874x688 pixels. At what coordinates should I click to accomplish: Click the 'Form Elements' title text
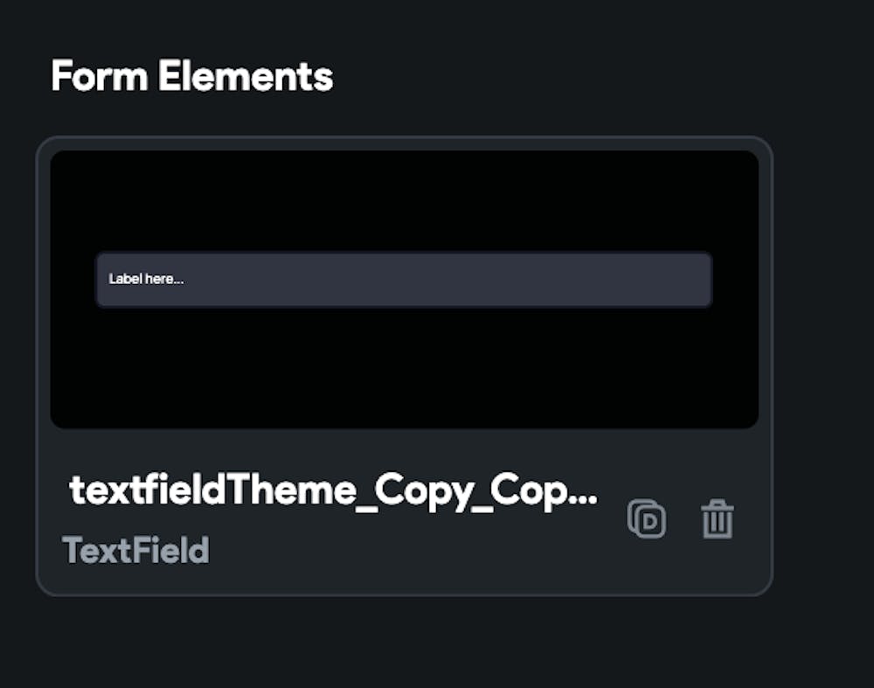coord(192,77)
